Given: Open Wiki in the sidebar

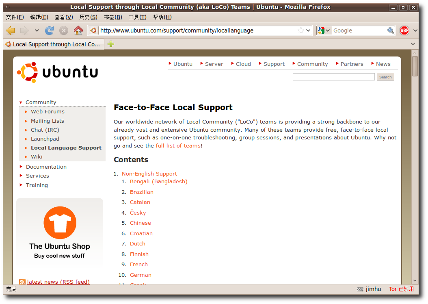Looking at the screenshot, I should (37, 156).
